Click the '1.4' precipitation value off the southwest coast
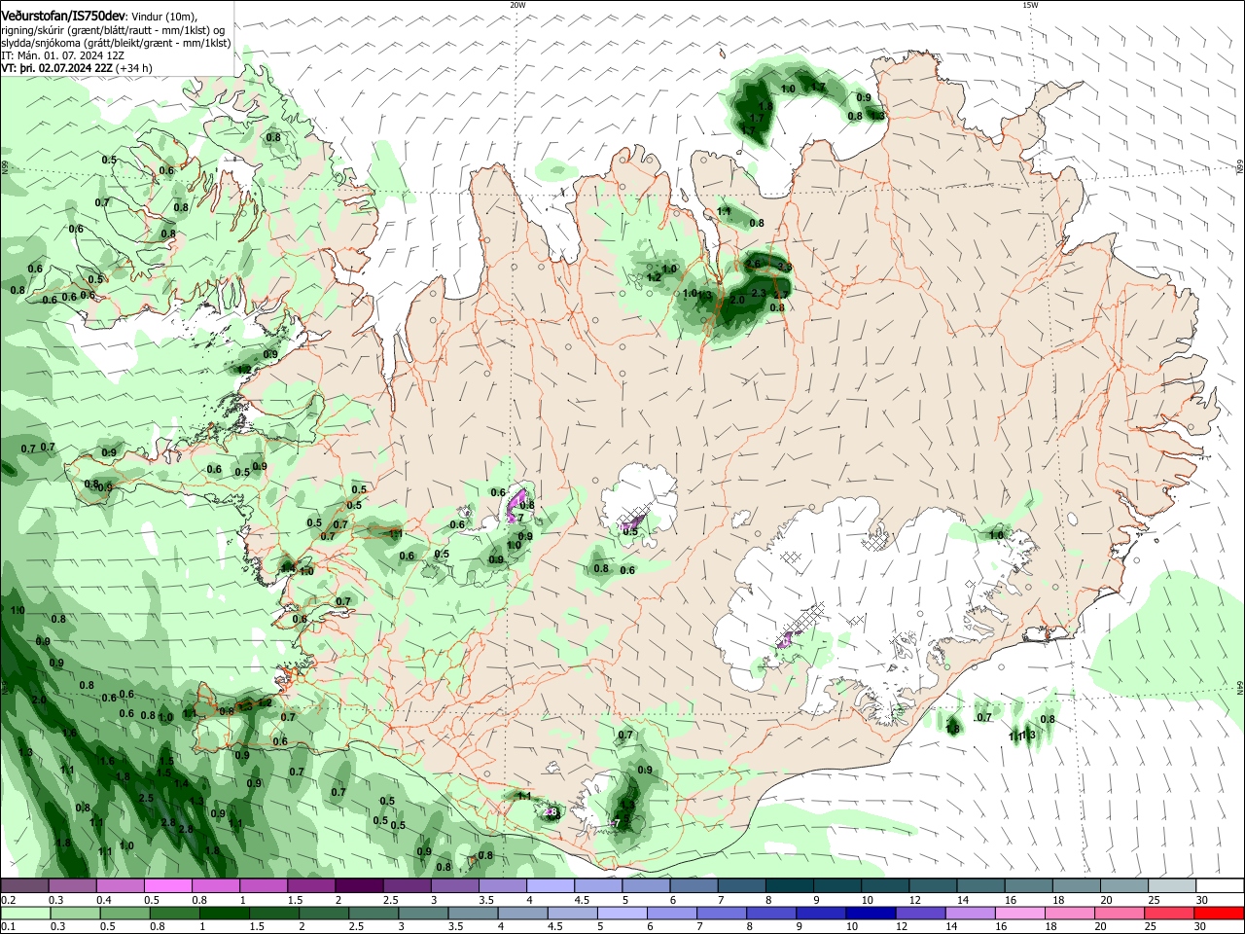Image resolution: width=1245 pixels, height=934 pixels. [181, 783]
